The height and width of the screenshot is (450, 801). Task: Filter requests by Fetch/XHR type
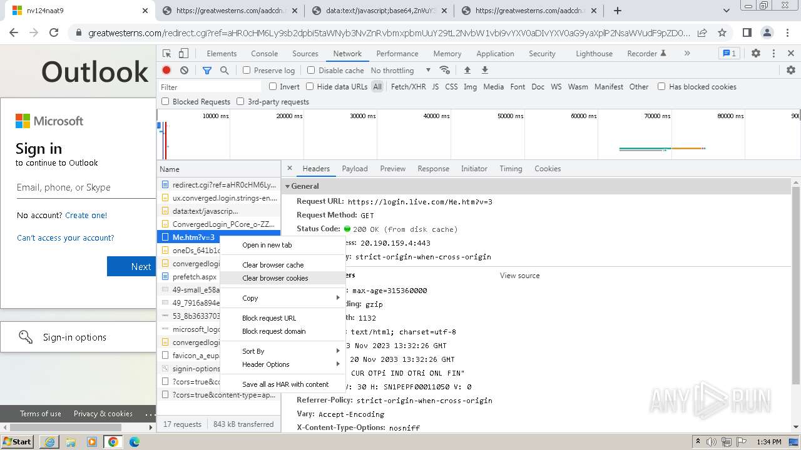(408, 87)
